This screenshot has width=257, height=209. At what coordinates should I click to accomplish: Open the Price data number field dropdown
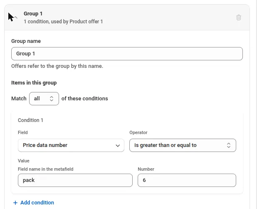click(71, 145)
